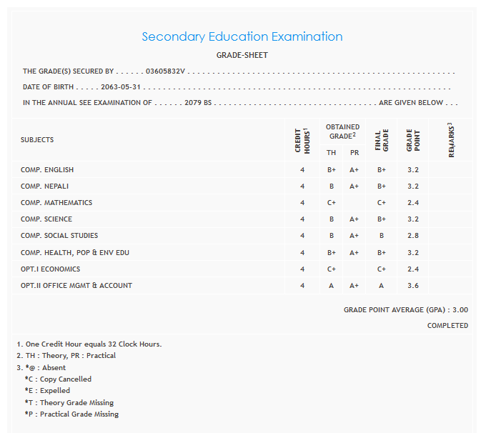Click the 2.8 grade point for Social Studies
This screenshot has width=486, height=433.
tap(413, 236)
